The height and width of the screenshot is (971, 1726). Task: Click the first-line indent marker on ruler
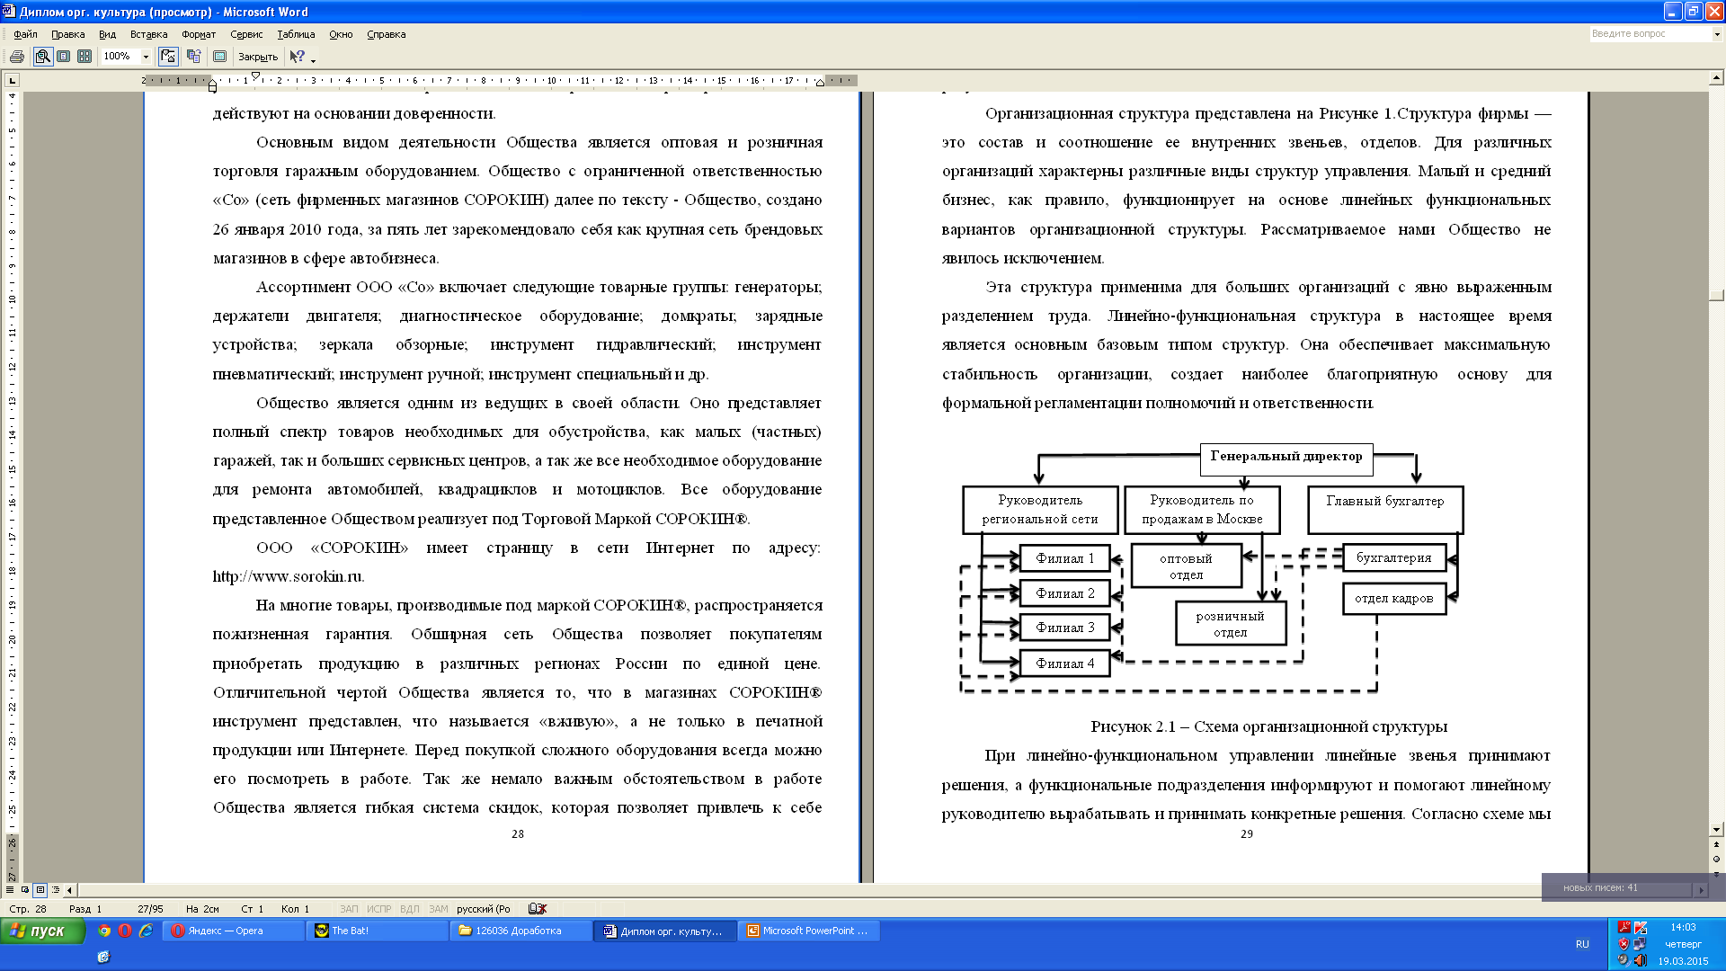[255, 76]
